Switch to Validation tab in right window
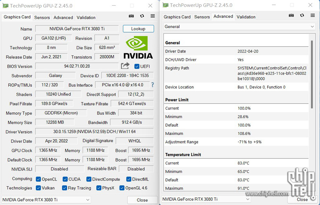The image size is (320, 205). (x=246, y=17)
